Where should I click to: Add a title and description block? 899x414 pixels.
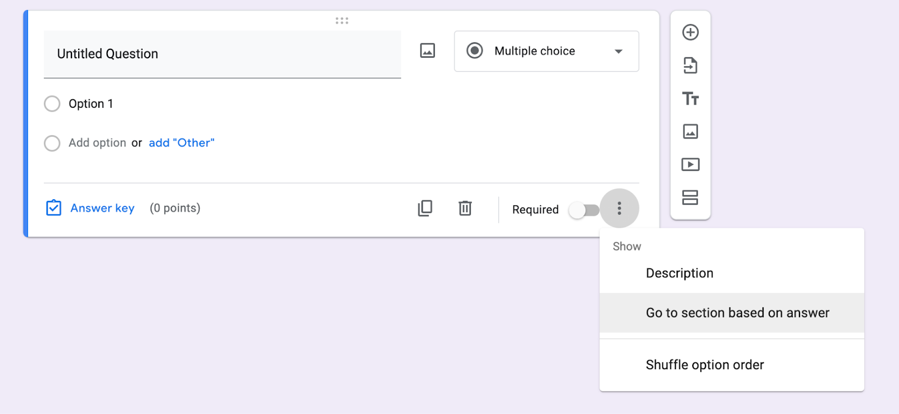coord(690,99)
